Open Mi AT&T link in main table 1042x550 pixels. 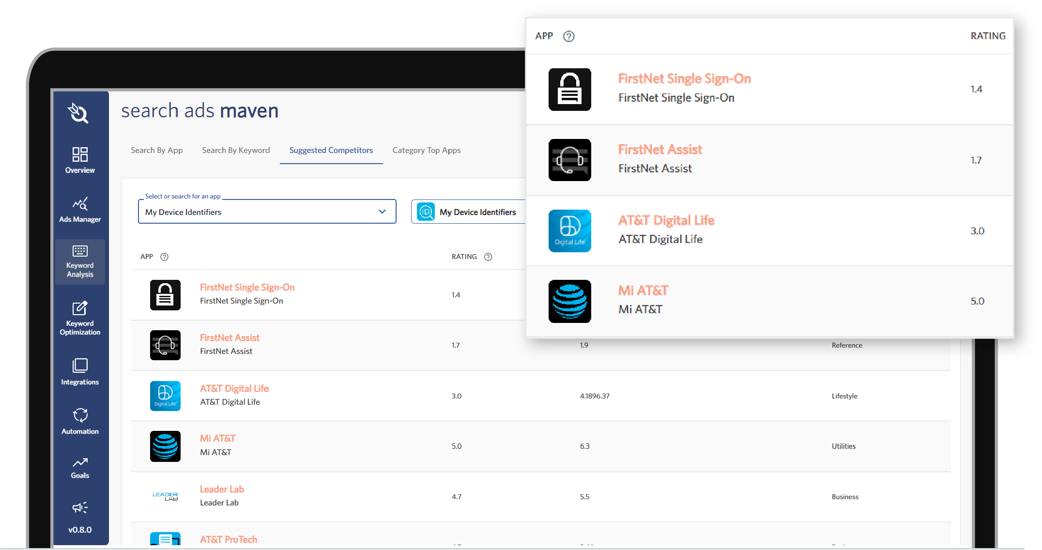point(217,439)
